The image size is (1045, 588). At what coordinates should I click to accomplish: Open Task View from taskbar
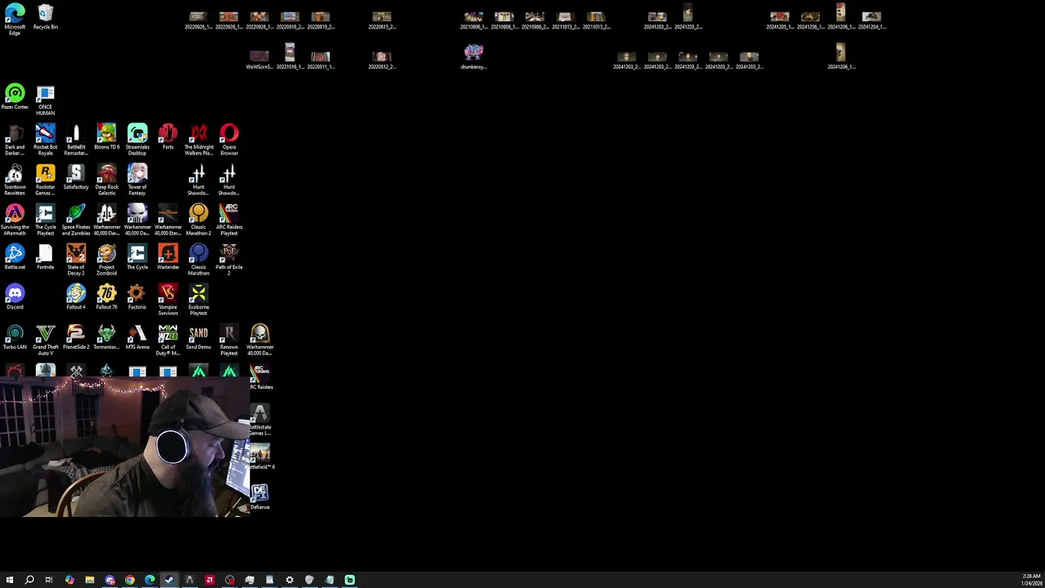tap(49, 580)
